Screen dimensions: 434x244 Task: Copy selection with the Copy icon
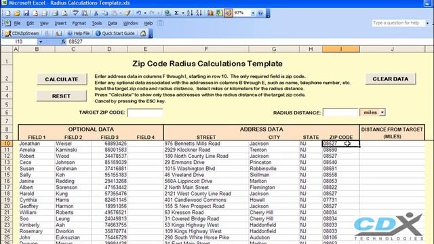coord(105,13)
